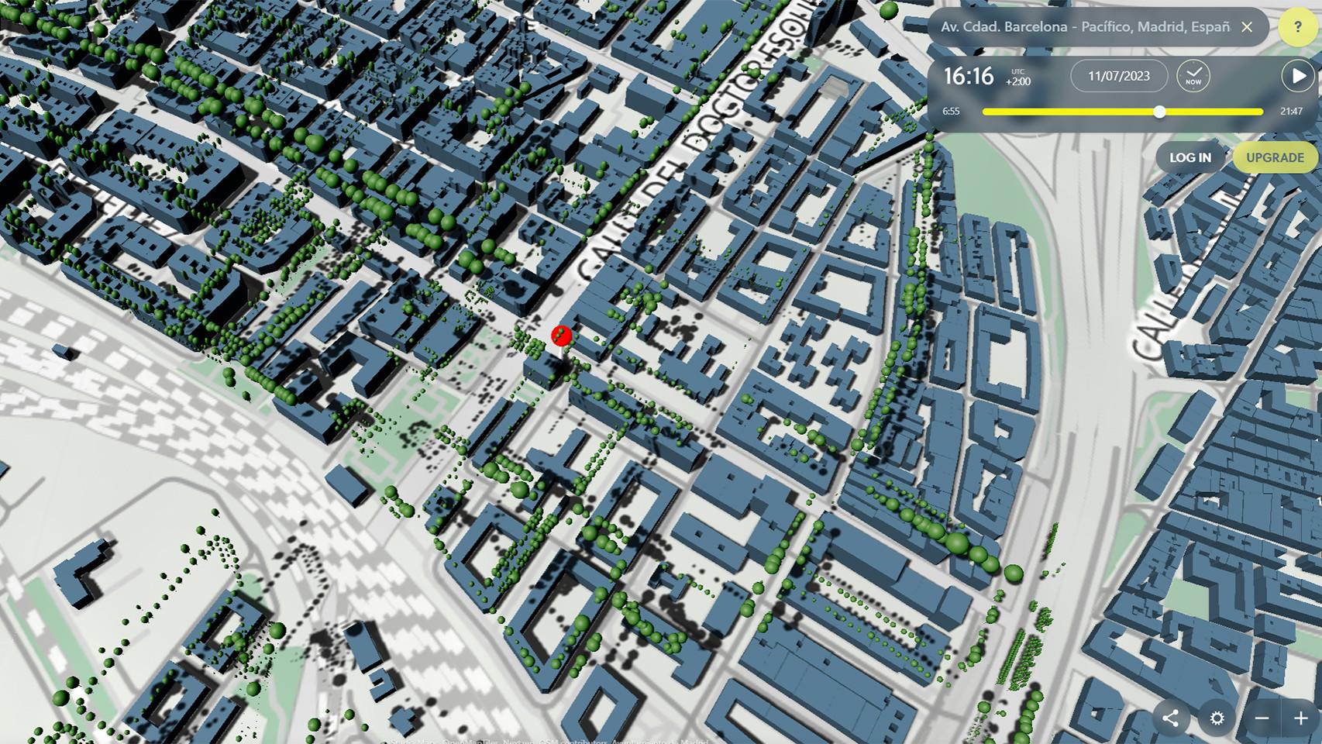Click the LOG IN button
Image resolution: width=1322 pixels, height=744 pixels.
tap(1189, 157)
